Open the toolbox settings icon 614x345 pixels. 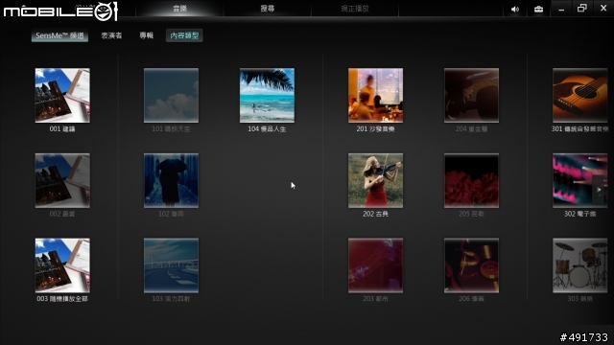538,9
